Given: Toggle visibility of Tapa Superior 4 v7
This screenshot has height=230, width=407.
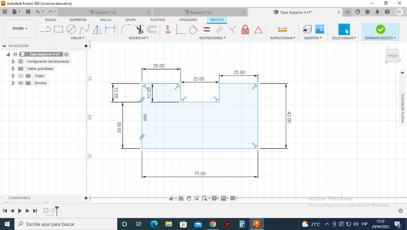Looking at the screenshot, I should click(15, 54).
